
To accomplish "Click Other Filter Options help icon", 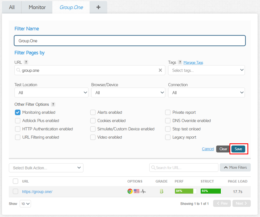I will (x=53, y=104).
